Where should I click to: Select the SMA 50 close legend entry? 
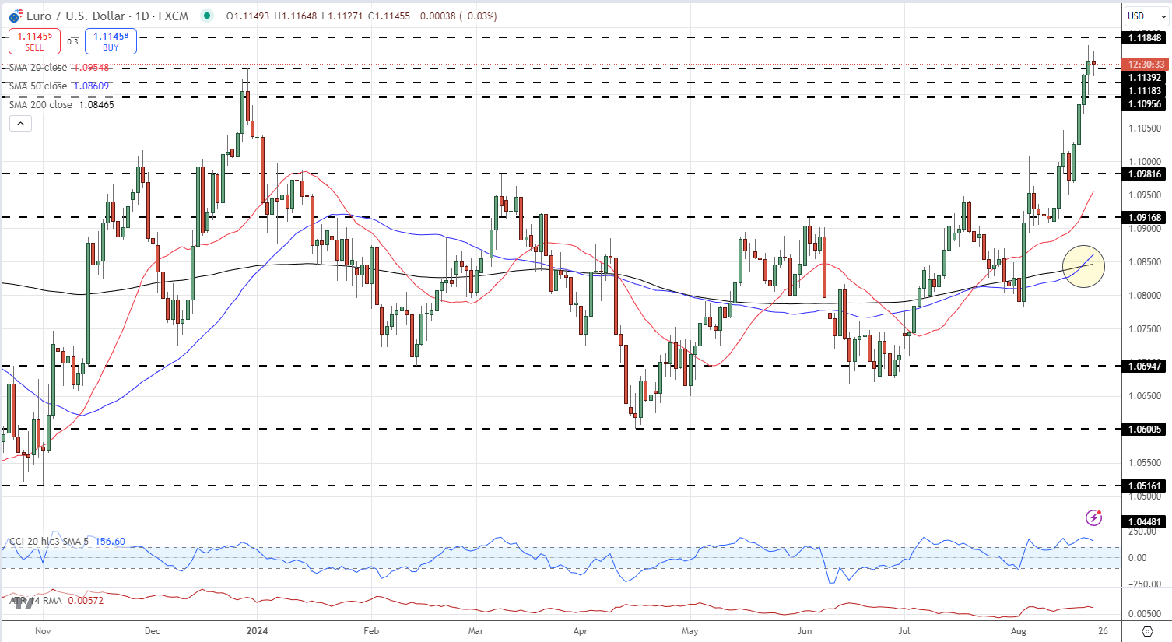(x=59, y=86)
